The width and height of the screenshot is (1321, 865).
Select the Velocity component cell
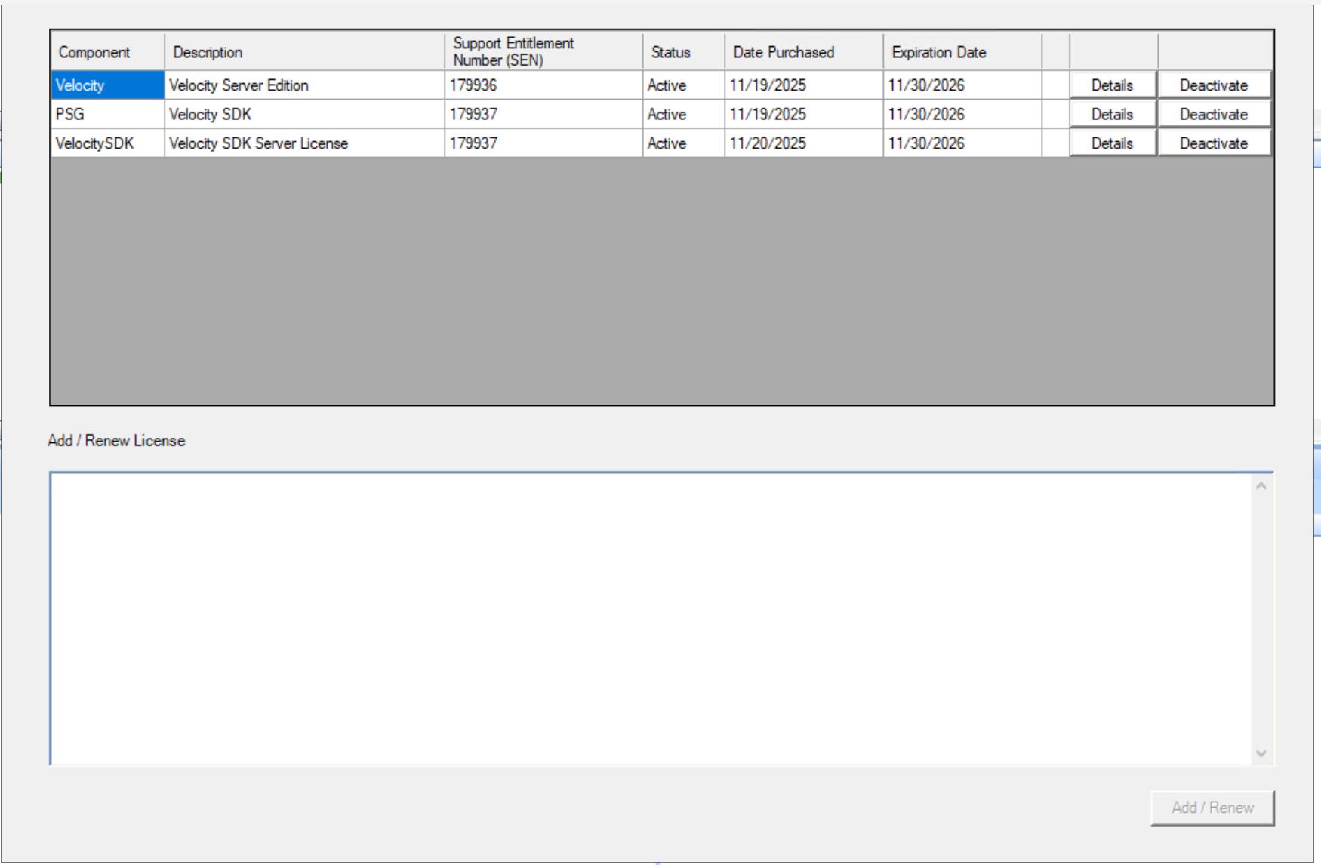(108, 85)
